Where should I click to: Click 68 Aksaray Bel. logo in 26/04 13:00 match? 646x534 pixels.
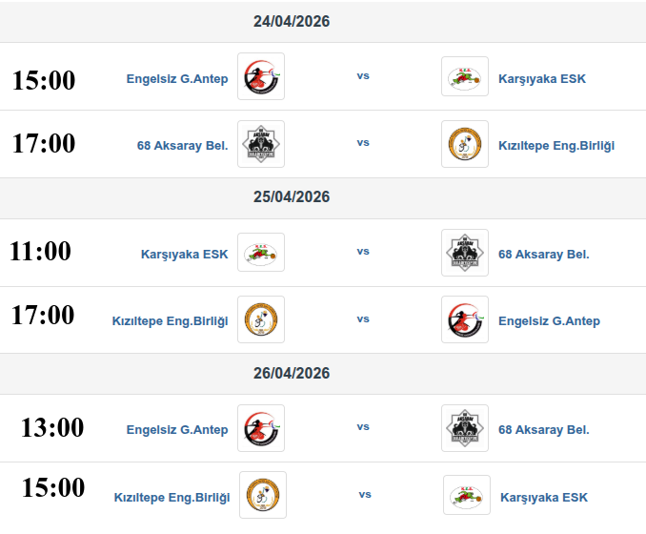465,428
